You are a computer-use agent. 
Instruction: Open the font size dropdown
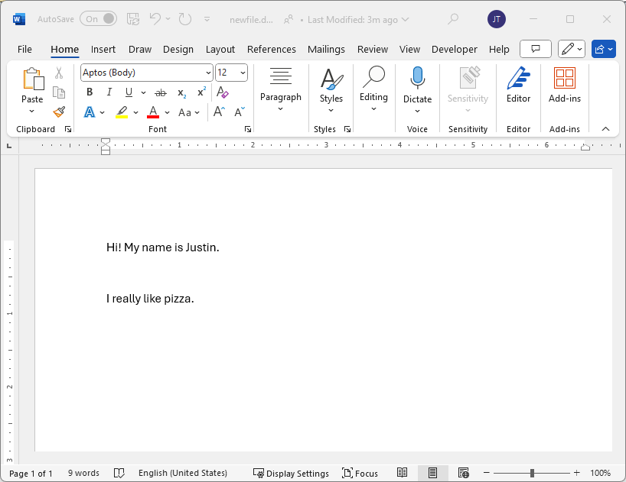click(x=243, y=73)
